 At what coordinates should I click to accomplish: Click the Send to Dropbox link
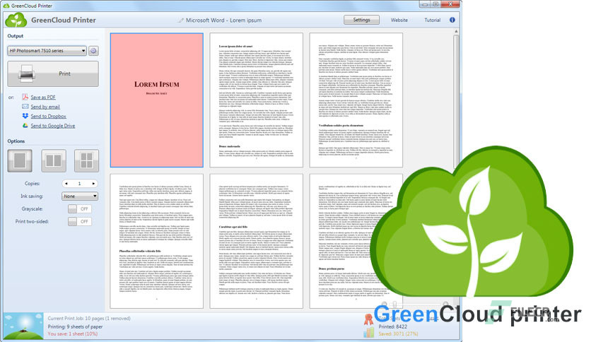(48, 116)
